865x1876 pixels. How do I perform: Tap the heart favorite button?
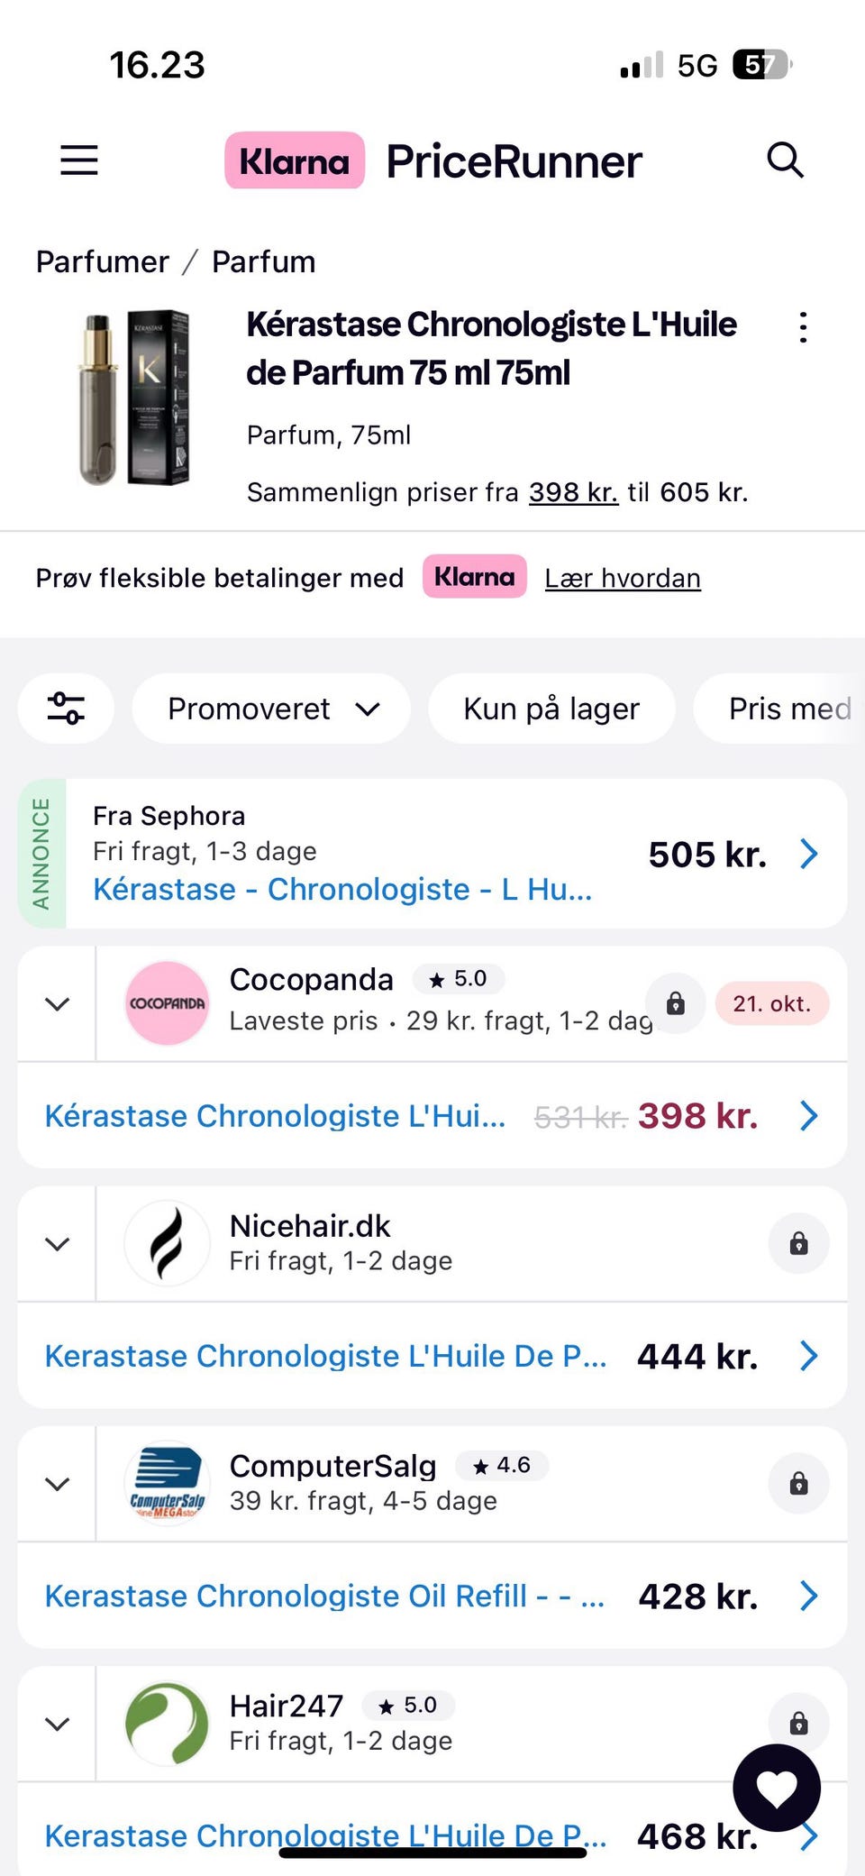(777, 1788)
